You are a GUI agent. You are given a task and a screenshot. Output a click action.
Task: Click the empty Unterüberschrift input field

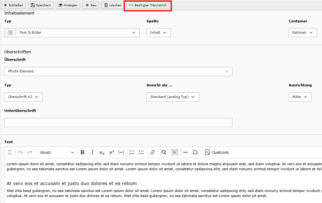click(118, 123)
